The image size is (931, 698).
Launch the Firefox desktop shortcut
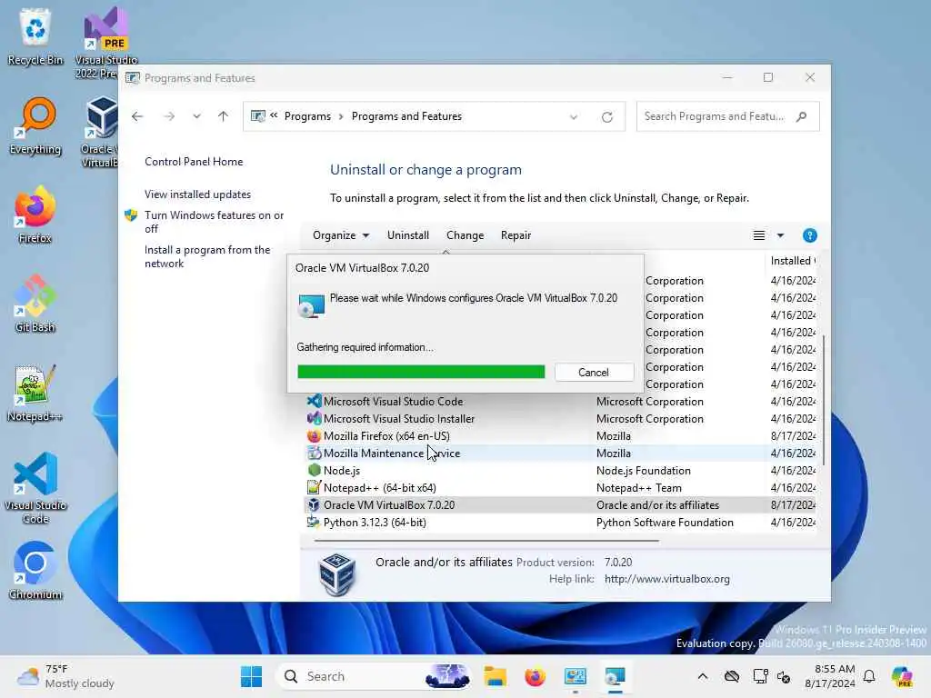click(35, 214)
